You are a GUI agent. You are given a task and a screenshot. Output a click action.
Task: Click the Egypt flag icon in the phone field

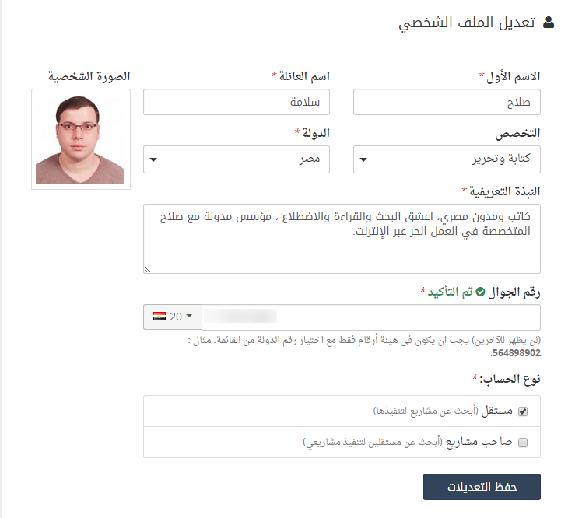tap(160, 317)
